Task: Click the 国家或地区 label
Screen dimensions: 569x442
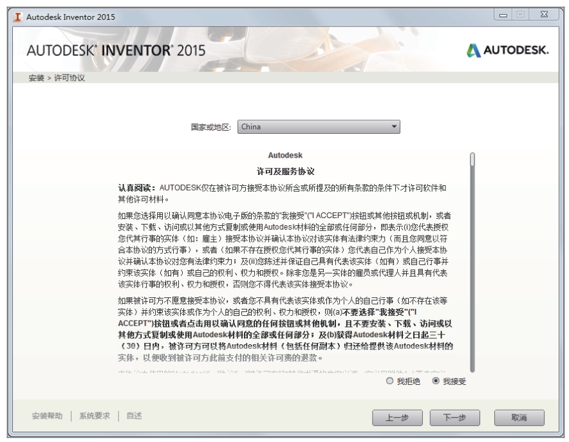Action: pos(211,127)
